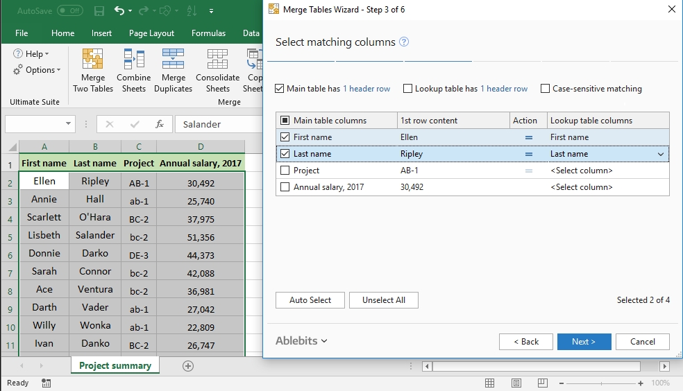Enable Case-sensitive matching checkbox
This screenshot has width=683, height=391.
(x=546, y=89)
